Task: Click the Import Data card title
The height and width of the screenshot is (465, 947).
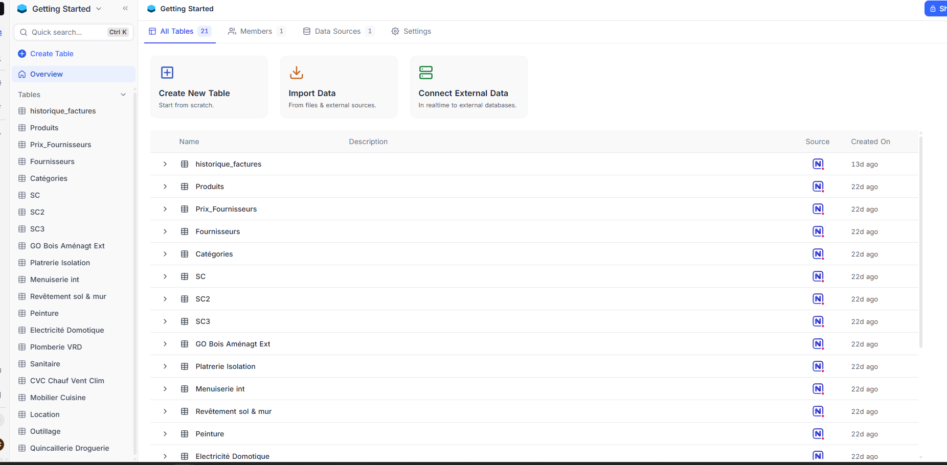Action: [312, 93]
